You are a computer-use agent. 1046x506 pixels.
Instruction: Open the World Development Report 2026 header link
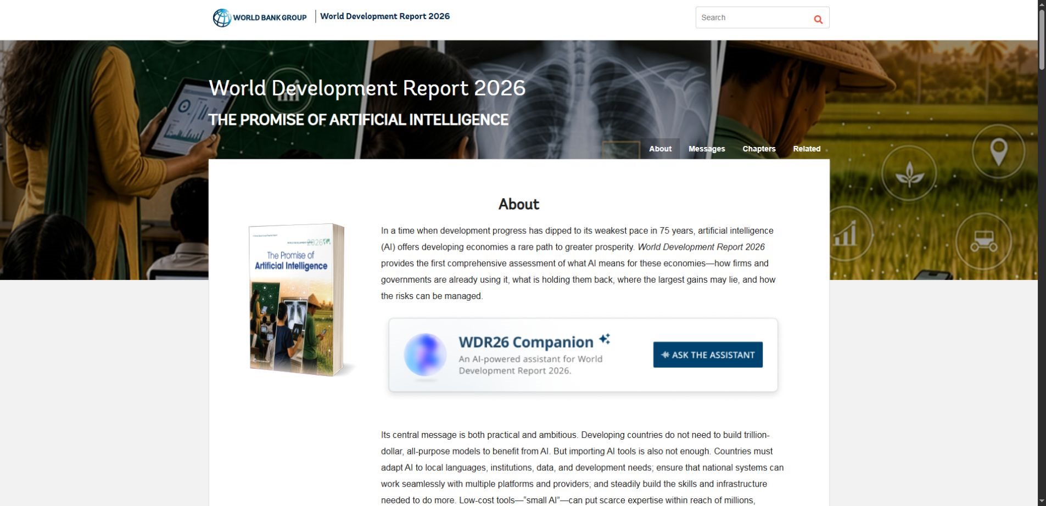click(385, 16)
